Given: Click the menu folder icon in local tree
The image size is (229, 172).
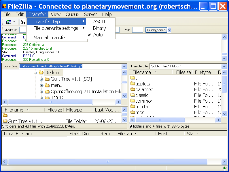Looking at the screenshot, I should pos(47,85).
